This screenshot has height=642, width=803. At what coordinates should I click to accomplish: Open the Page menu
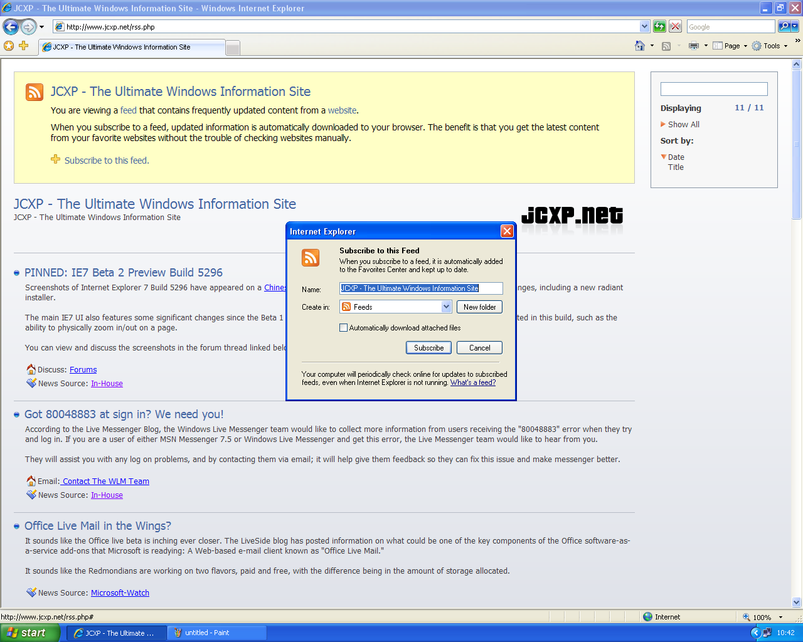(x=730, y=46)
